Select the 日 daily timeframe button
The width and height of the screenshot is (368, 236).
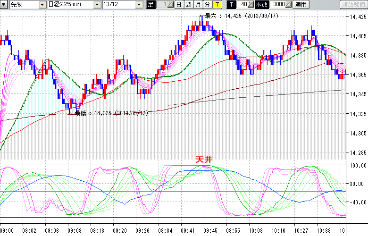coord(179,4)
